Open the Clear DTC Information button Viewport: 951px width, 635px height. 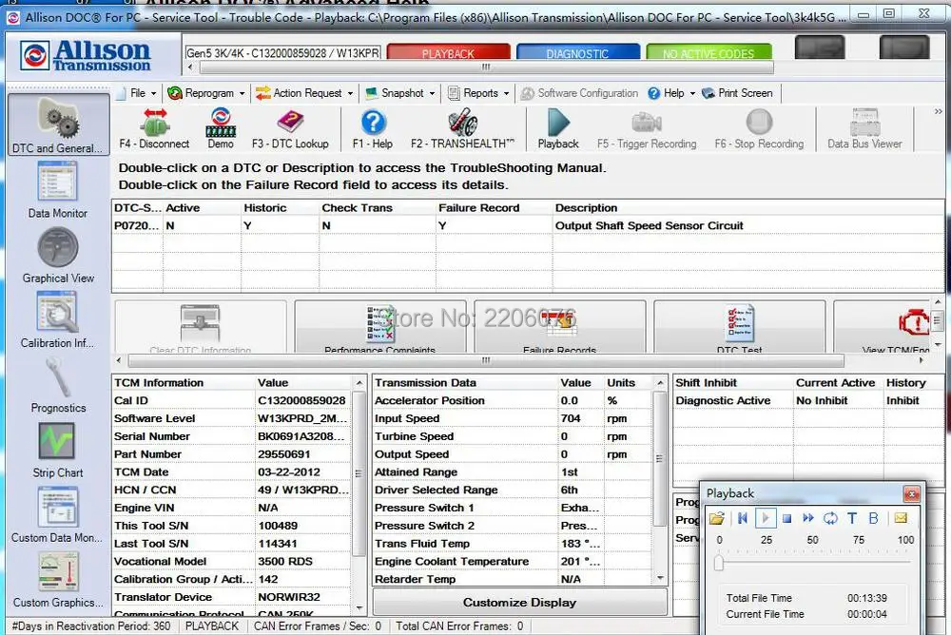pyautogui.click(x=200, y=327)
